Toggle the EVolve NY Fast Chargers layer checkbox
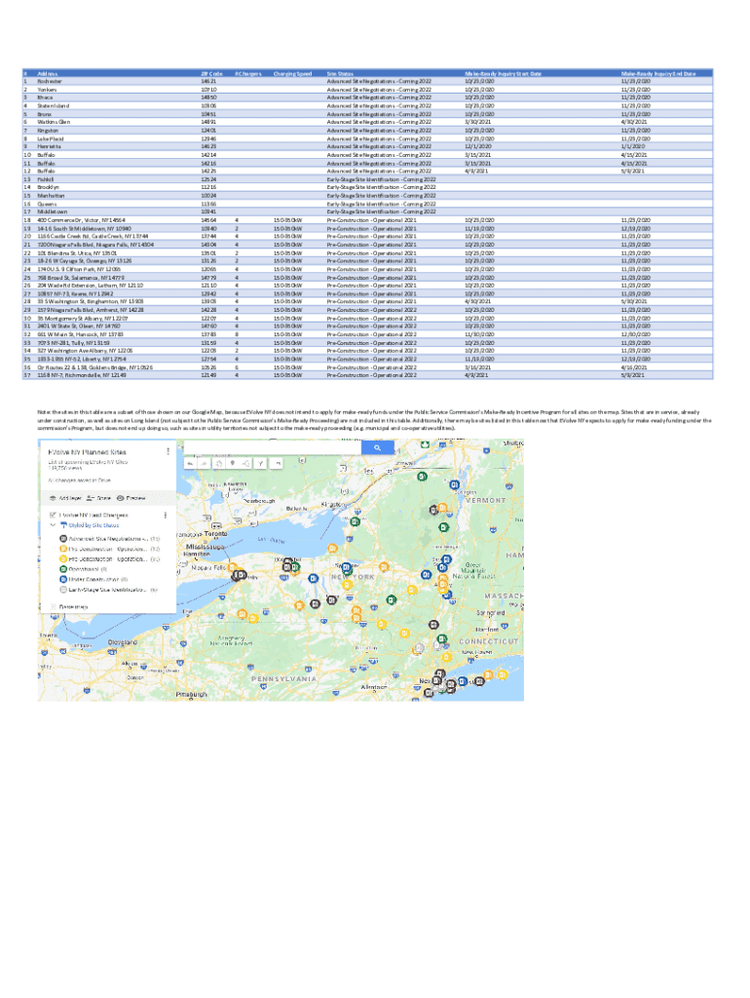The height and width of the screenshot is (998, 750). coord(52,515)
